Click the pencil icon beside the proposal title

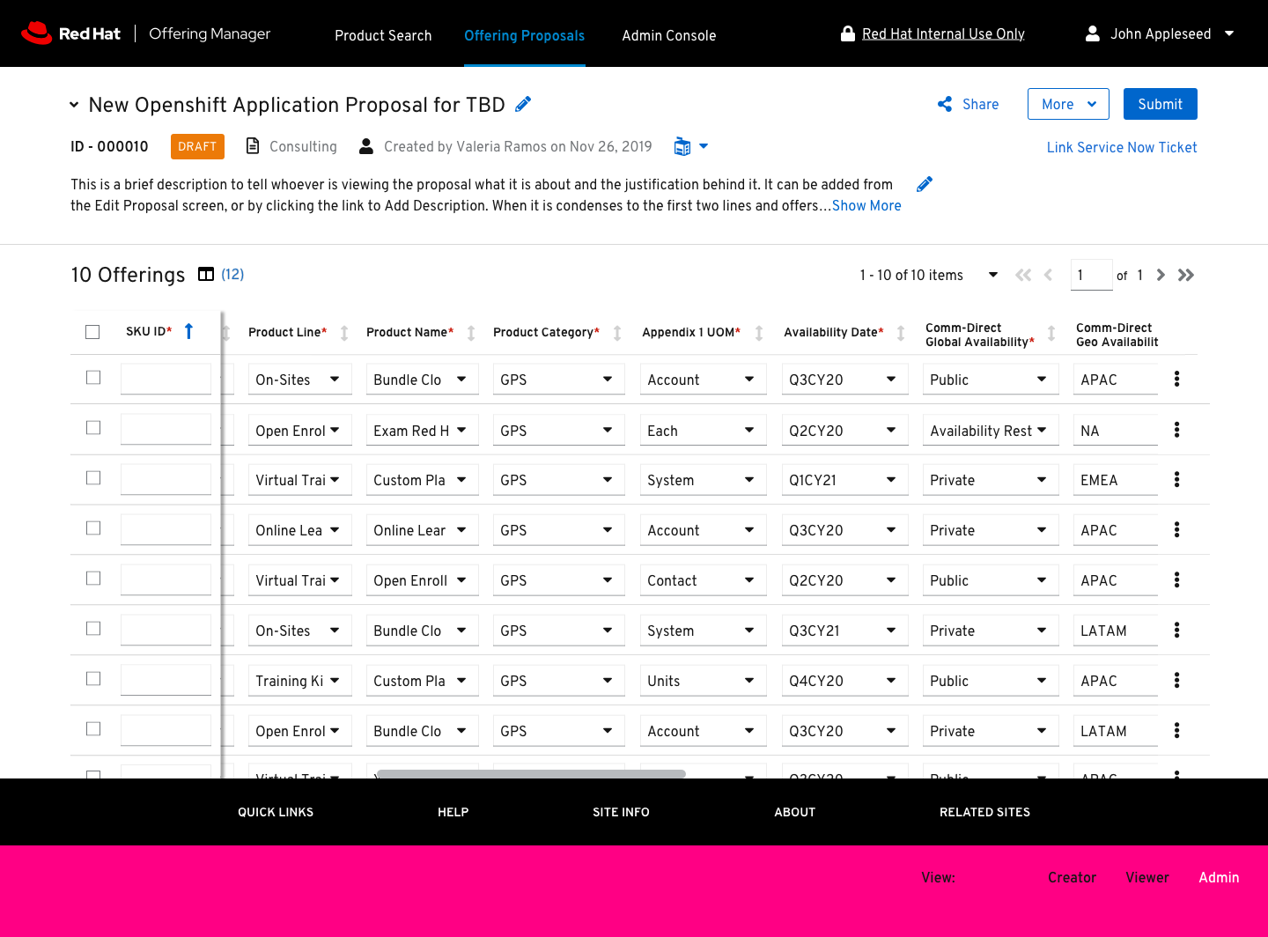click(523, 105)
